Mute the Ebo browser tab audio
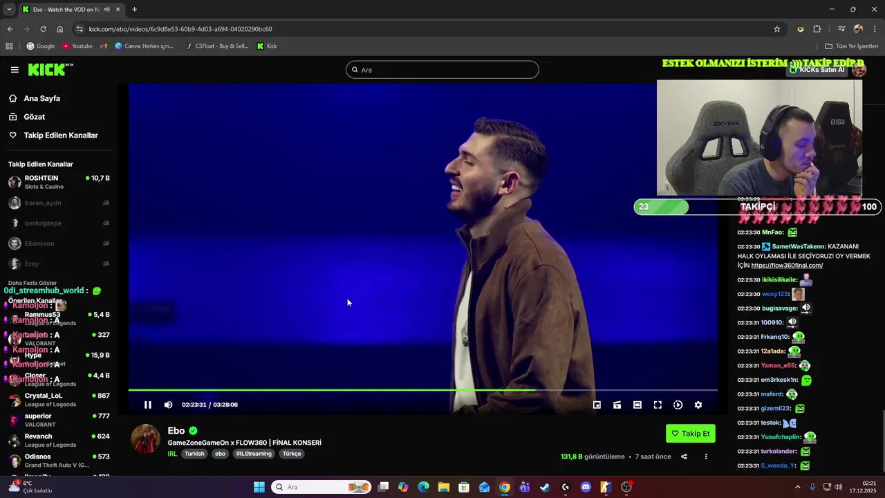This screenshot has height=498, width=885. [x=106, y=10]
